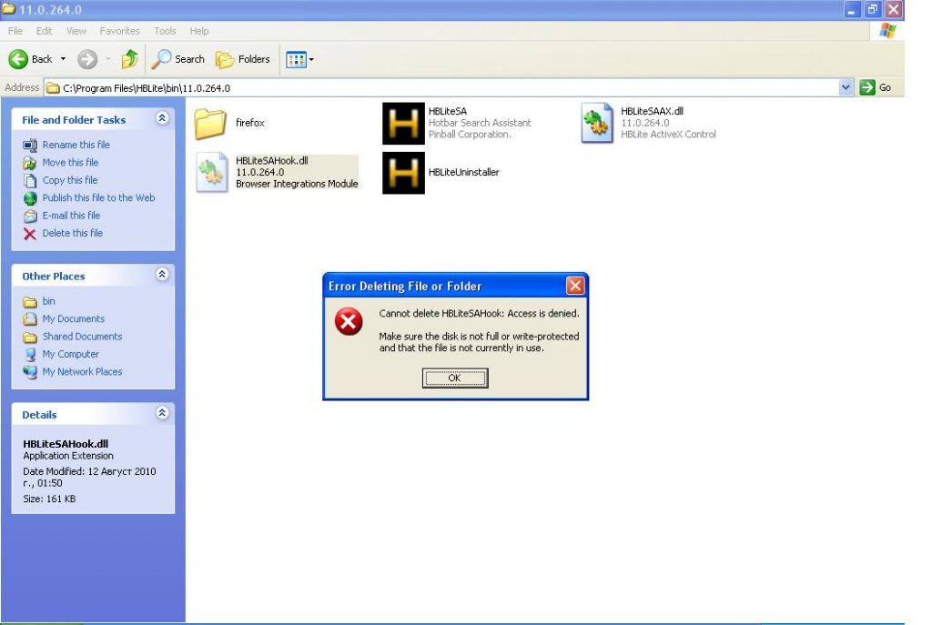Close the Error Deleting File dialog
Screen dimensions: 932x625
pos(575,286)
